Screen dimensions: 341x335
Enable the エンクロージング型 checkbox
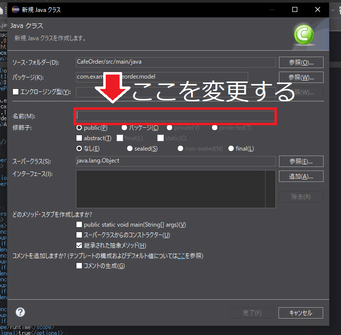15,92
